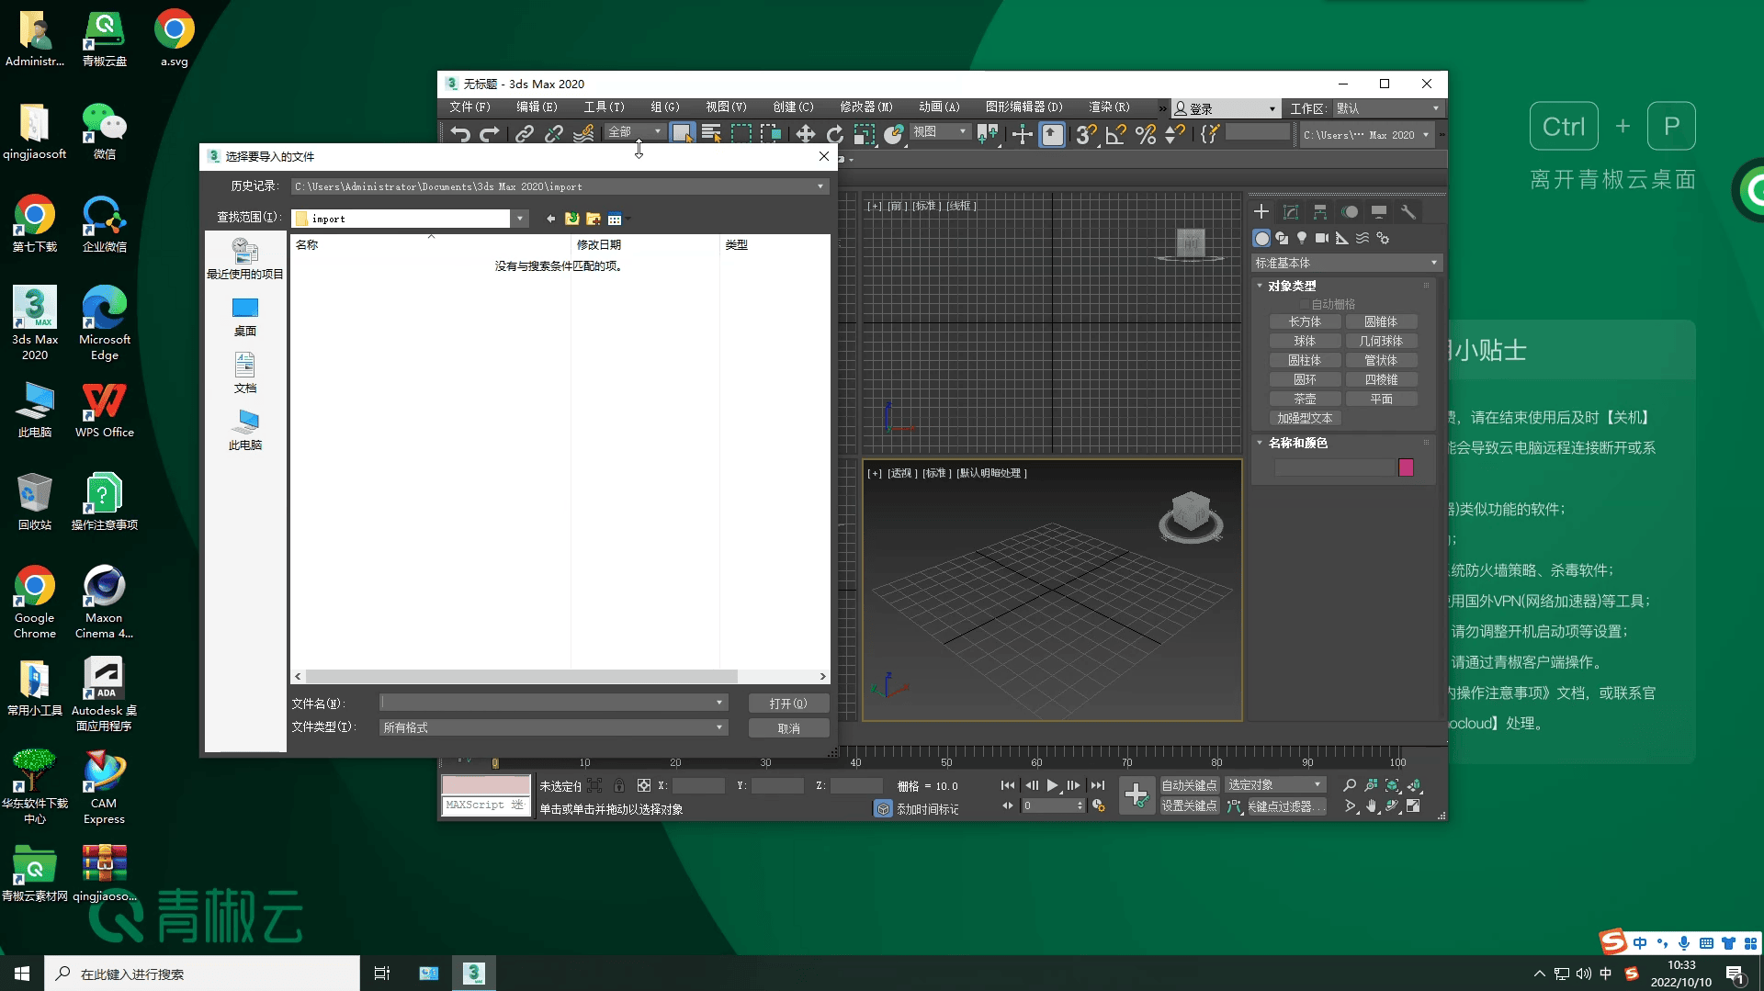Toggle Percent Snap in main toolbar
Screen dimensions: 1764x991
pos(1146,134)
